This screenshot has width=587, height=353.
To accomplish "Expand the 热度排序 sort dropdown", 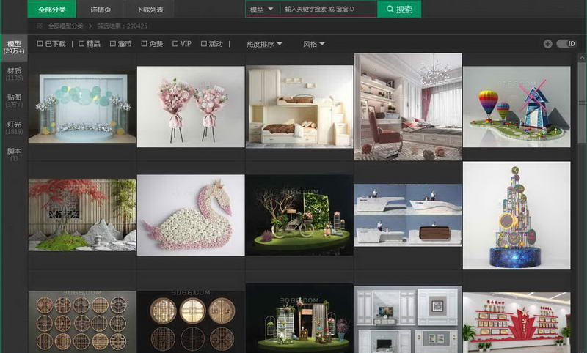I will 264,44.
